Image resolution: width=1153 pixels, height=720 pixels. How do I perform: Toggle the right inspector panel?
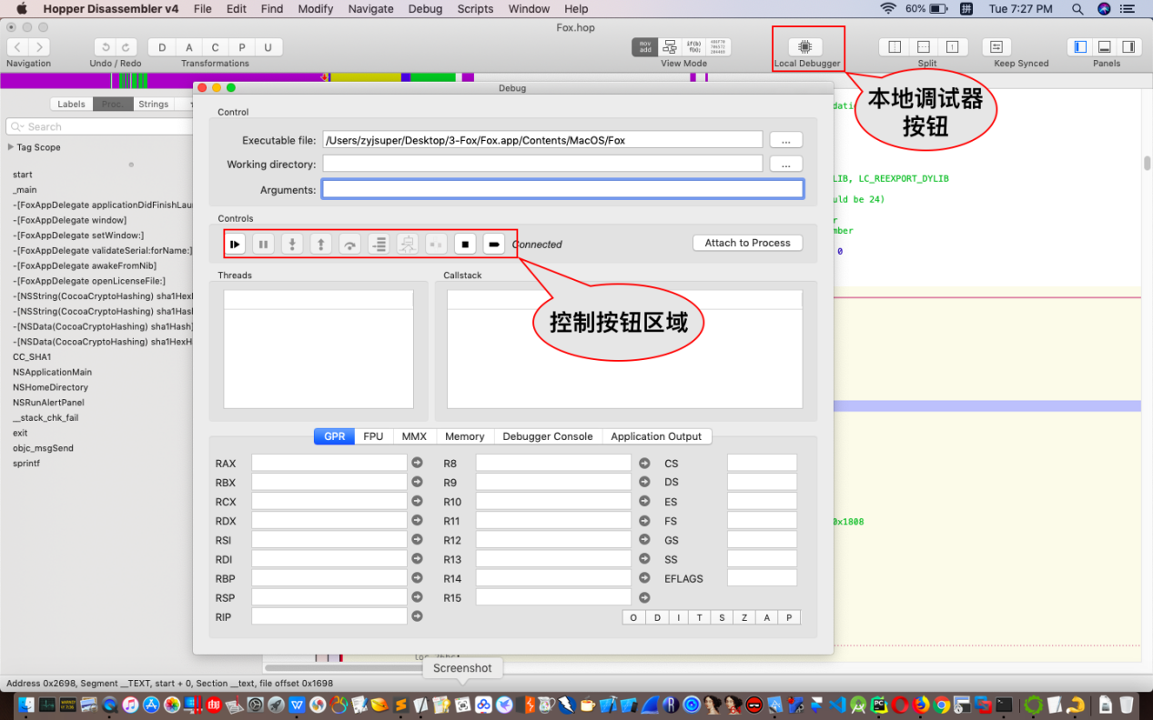click(1128, 47)
